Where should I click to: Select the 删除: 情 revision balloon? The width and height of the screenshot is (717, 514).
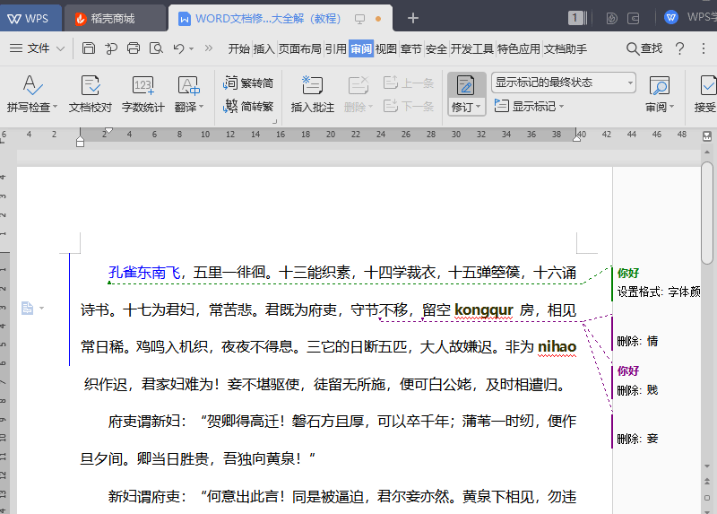tap(637, 341)
